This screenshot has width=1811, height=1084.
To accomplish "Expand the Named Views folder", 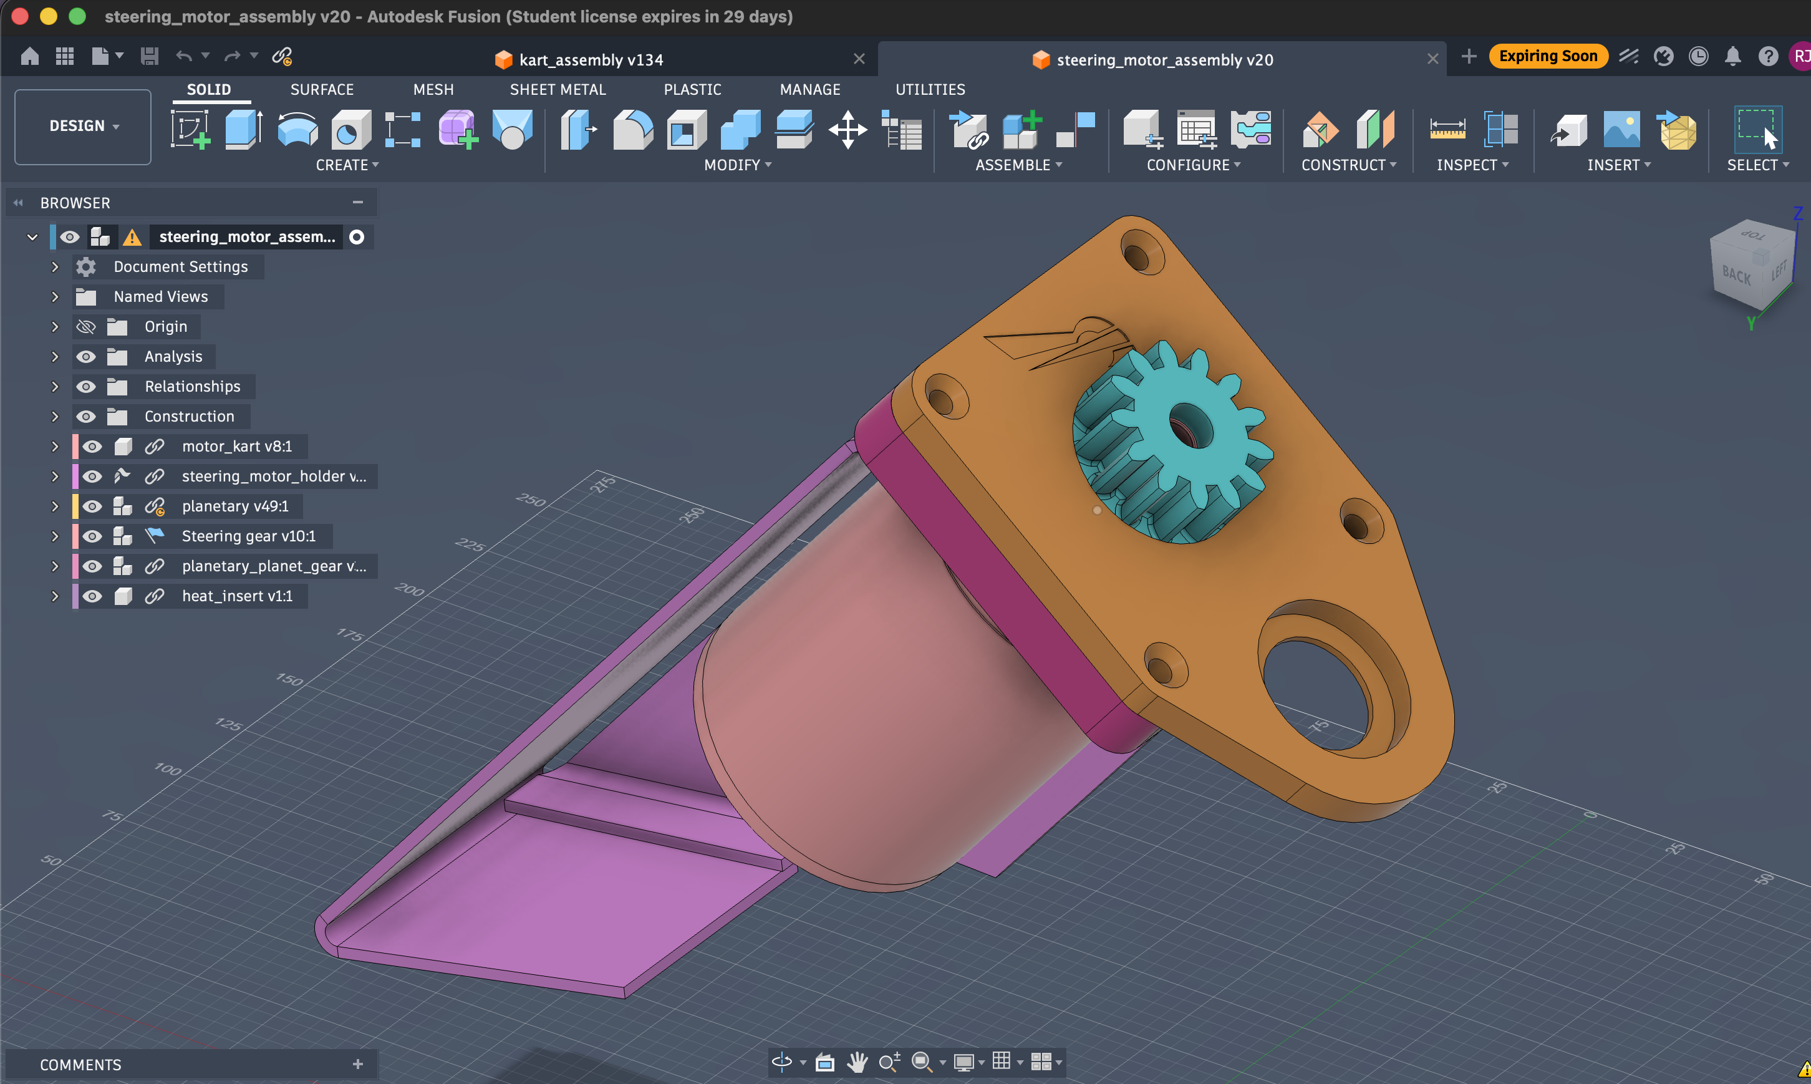I will click(x=55, y=296).
